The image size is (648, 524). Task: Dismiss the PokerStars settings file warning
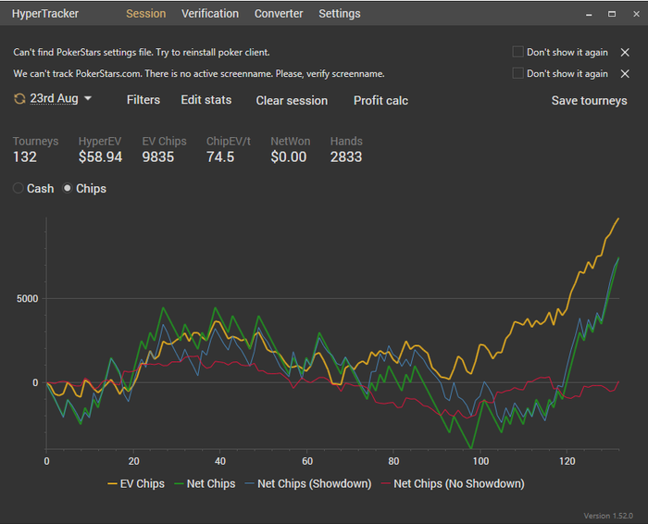click(x=625, y=53)
